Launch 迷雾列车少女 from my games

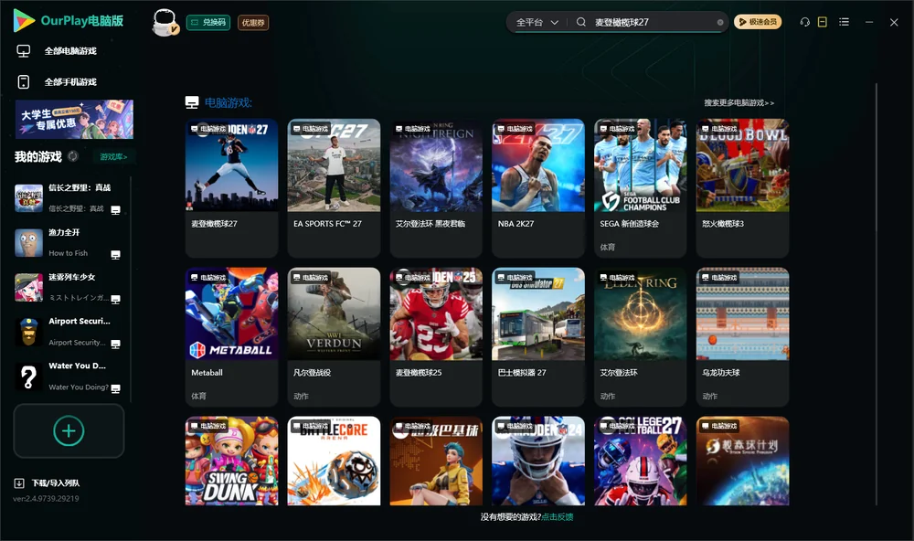coord(69,287)
